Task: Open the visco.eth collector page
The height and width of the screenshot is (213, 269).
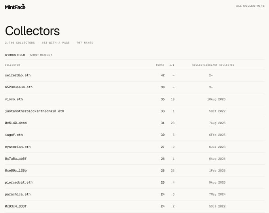Action: point(14,99)
